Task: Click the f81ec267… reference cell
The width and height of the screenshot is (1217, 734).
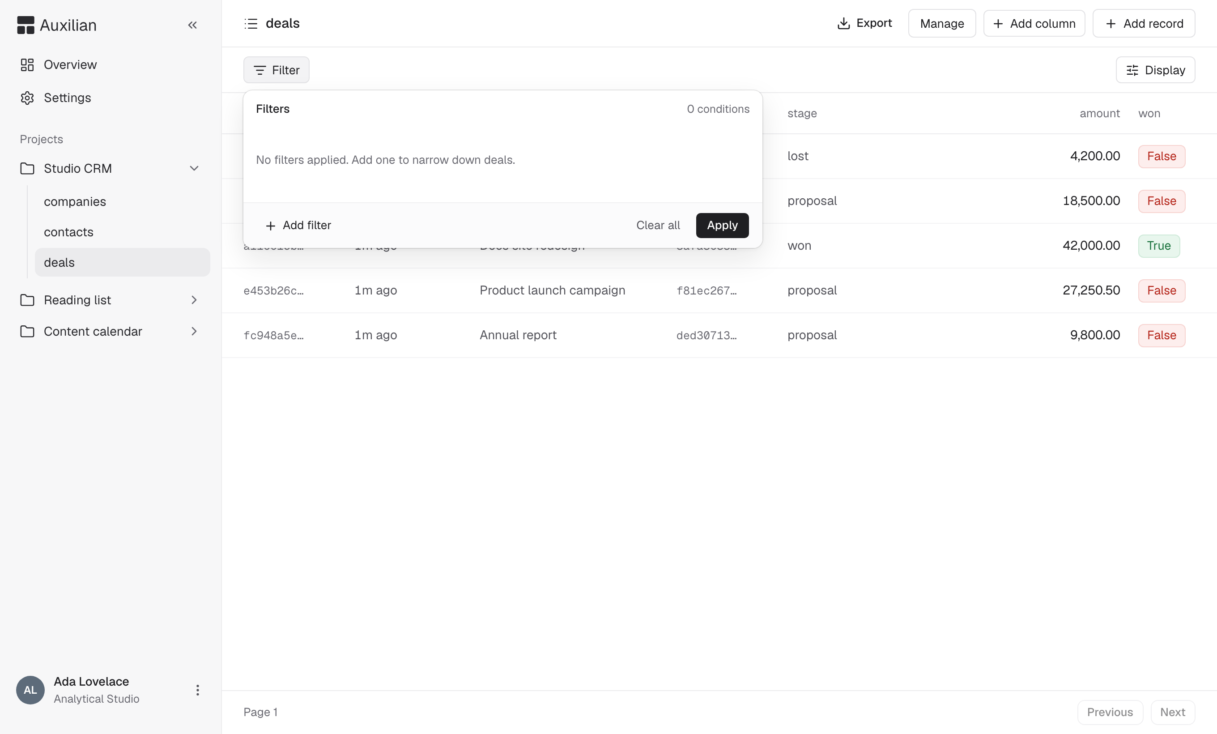Action: [706, 291]
